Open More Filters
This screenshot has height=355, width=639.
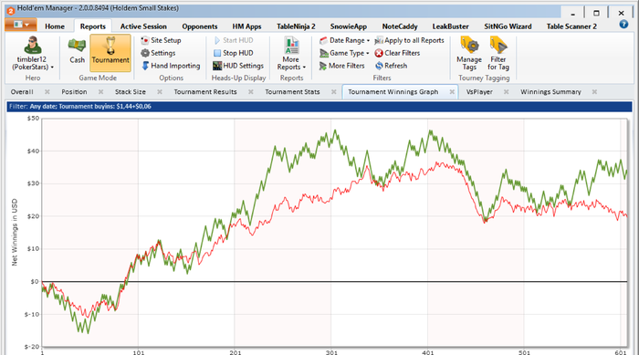342,66
